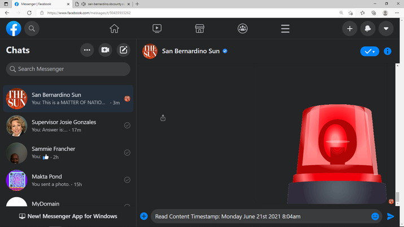404x227 pixels.
Task: Open the tab actions menu icon
Action: (6, 4)
